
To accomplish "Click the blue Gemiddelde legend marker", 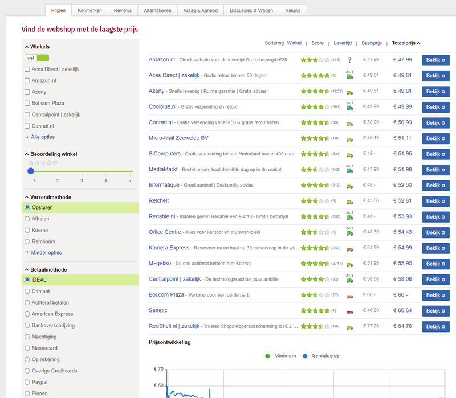I will 305,356.
